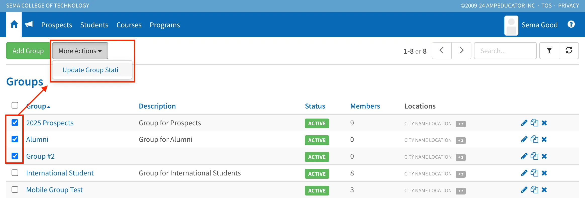Delete the Mobile Group Test group

point(544,190)
